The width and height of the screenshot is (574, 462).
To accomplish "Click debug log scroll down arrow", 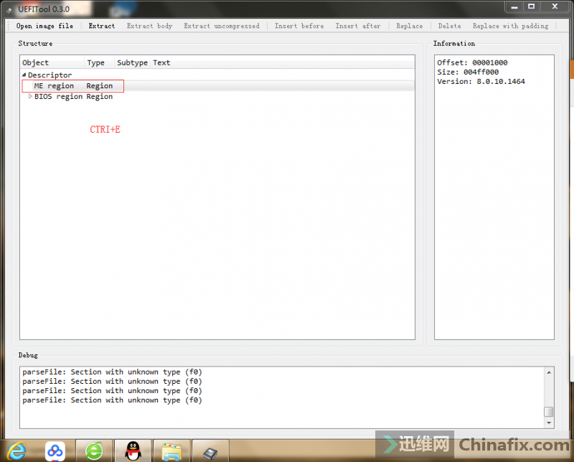I will pos(549,423).
